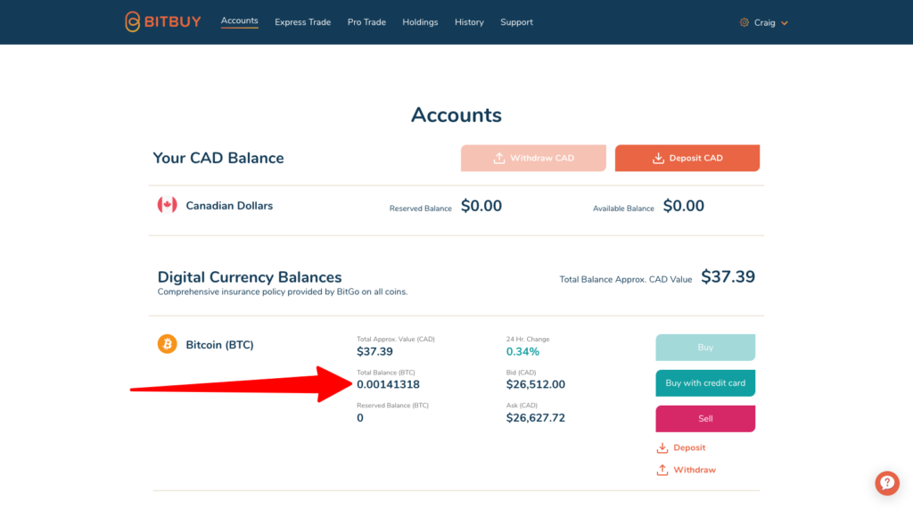This screenshot has height=509, width=913.
Task: Click the large $37.39 total balance CAD value
Action: click(x=728, y=276)
